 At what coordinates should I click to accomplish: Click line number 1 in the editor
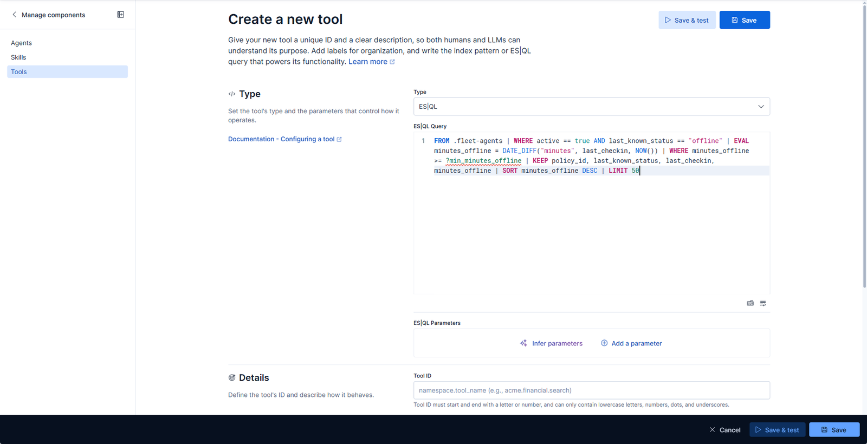423,141
